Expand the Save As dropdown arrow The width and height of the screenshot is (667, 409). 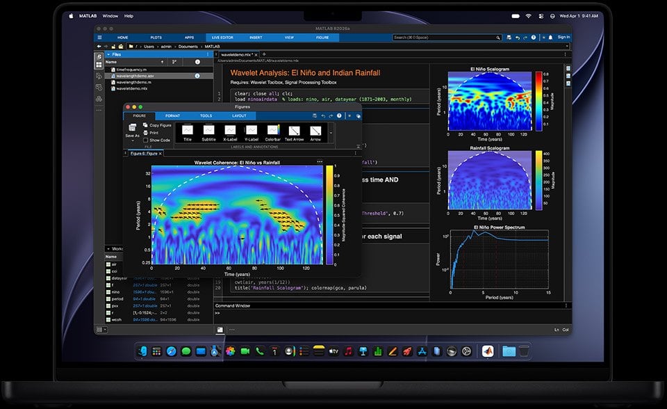pos(132,141)
